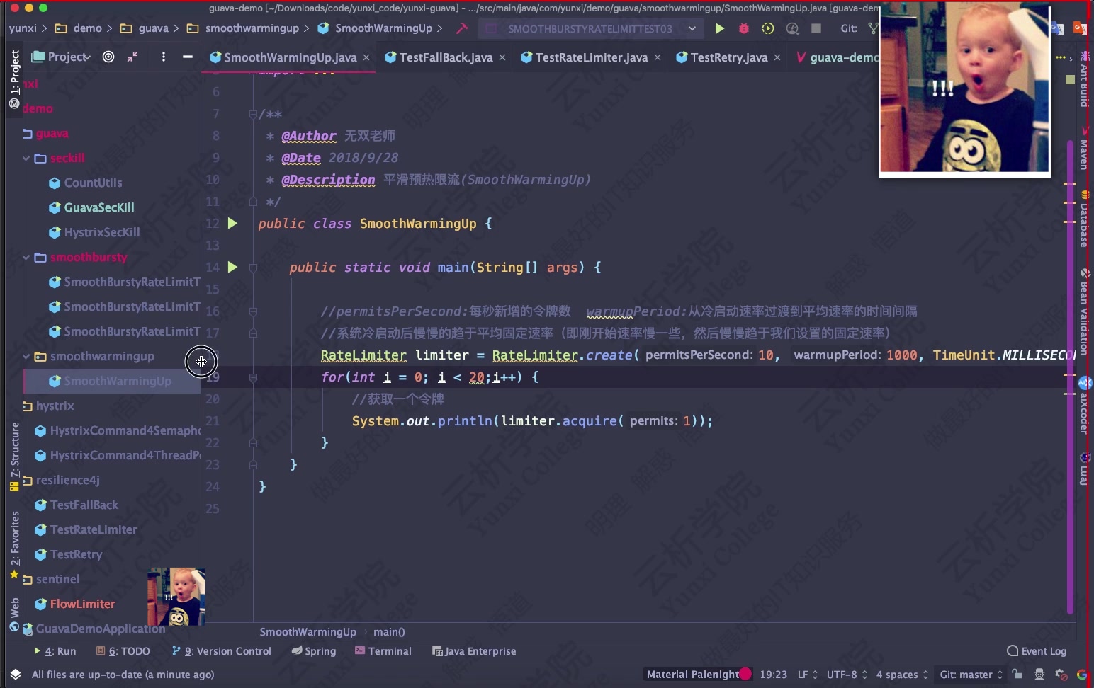Switch to guava-demo tab

(838, 57)
